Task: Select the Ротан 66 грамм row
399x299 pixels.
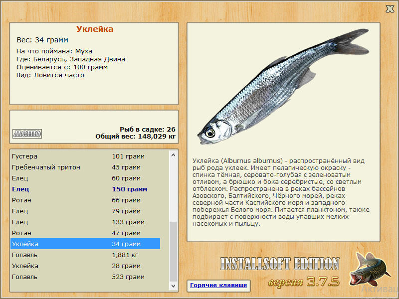Action: click(85, 200)
